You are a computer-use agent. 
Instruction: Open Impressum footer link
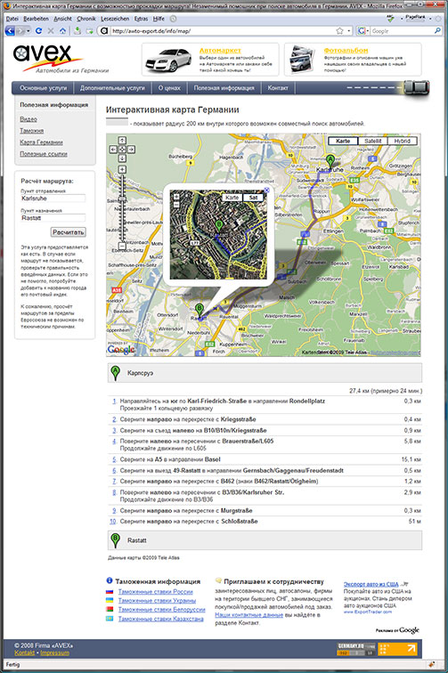(x=54, y=653)
